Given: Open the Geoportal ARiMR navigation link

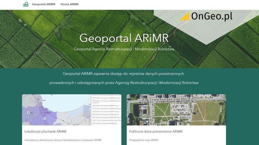Looking at the screenshot, I should coord(44,4).
